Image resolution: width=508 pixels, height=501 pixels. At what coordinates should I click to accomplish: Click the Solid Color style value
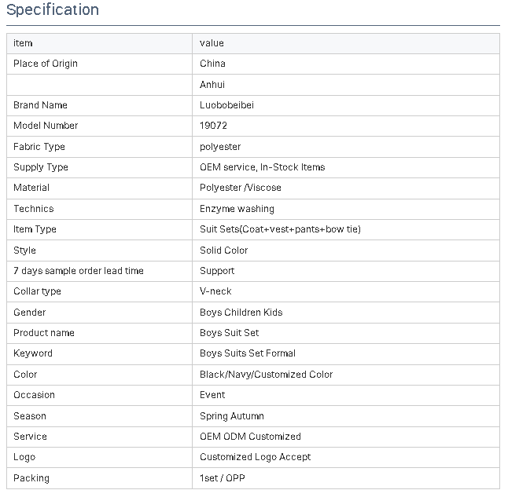coord(224,251)
